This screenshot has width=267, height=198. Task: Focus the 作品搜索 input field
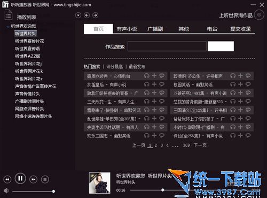tap(167, 46)
